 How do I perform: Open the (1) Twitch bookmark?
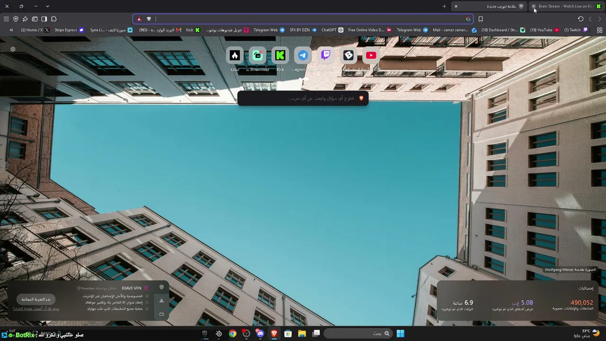click(576, 30)
